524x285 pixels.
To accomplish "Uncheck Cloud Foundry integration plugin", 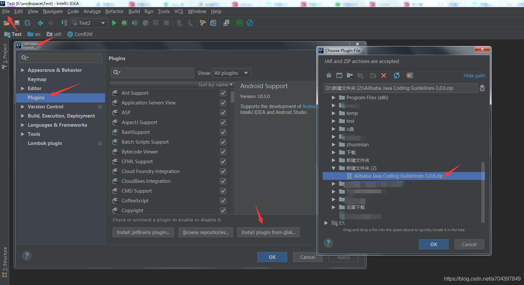I will pyautogui.click(x=223, y=171).
